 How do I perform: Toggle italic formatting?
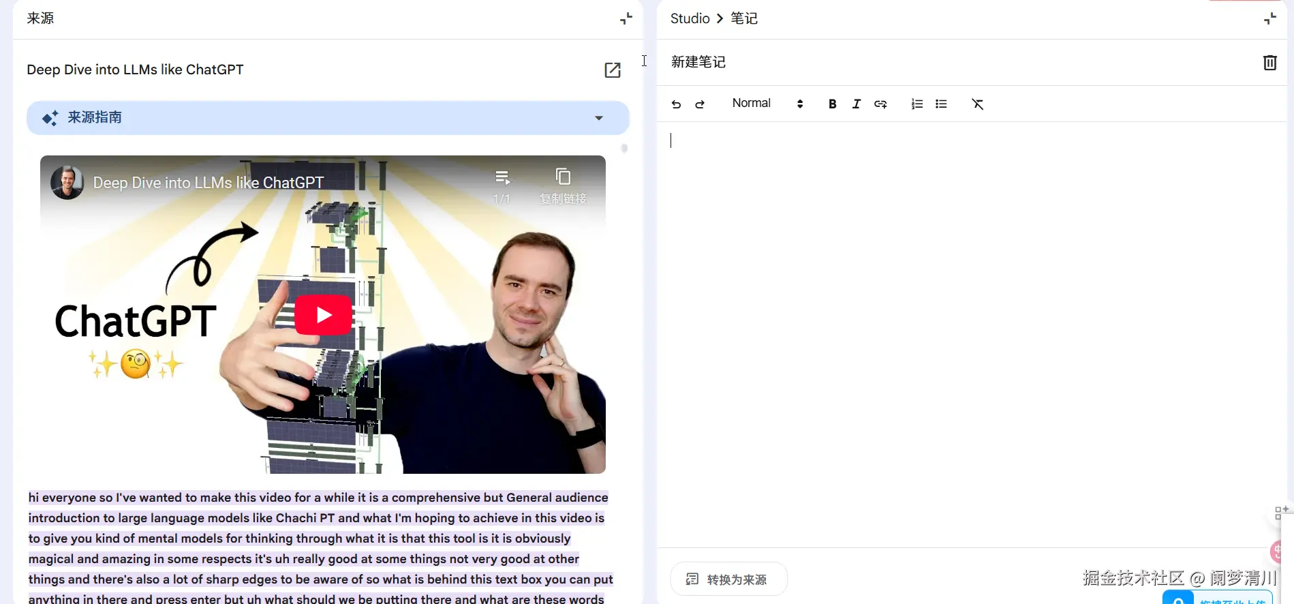(x=857, y=104)
